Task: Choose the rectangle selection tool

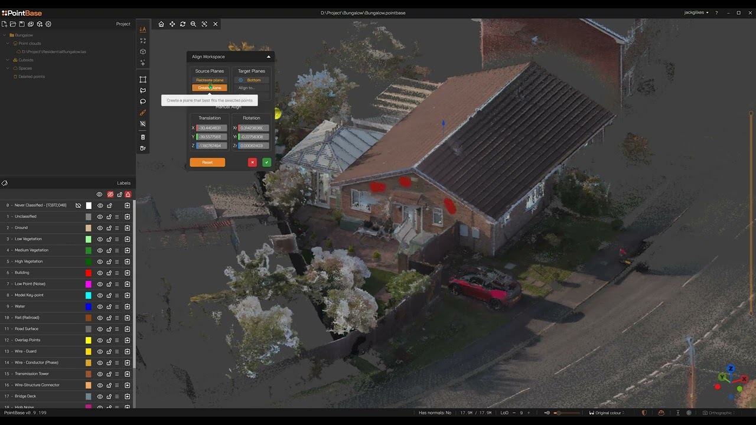Action: [143, 79]
